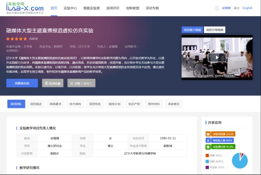The image size is (261, 175).
Task: Click the shield icon for 实验通过率
Action: click(x=208, y=147)
